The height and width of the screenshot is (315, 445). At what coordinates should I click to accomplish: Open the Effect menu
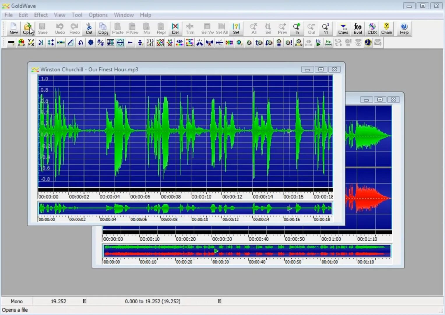(x=41, y=15)
